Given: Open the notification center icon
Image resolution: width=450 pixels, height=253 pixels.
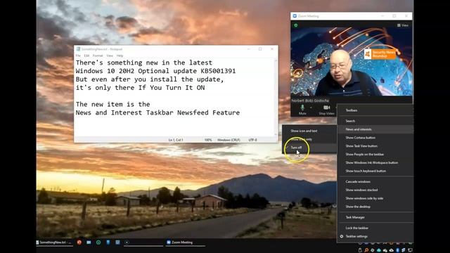Looking at the screenshot, I should point(410,250).
